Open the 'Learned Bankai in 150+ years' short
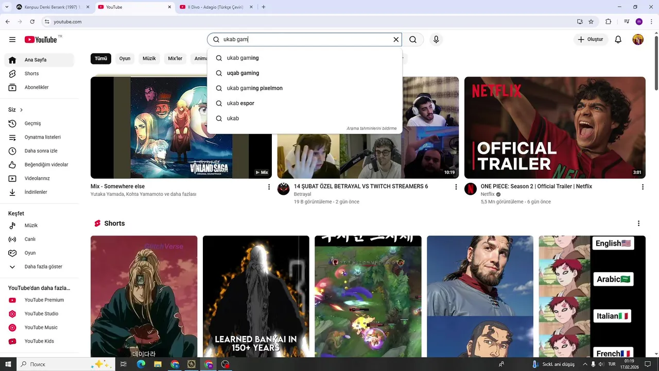This screenshot has width=659, height=371. (256, 296)
